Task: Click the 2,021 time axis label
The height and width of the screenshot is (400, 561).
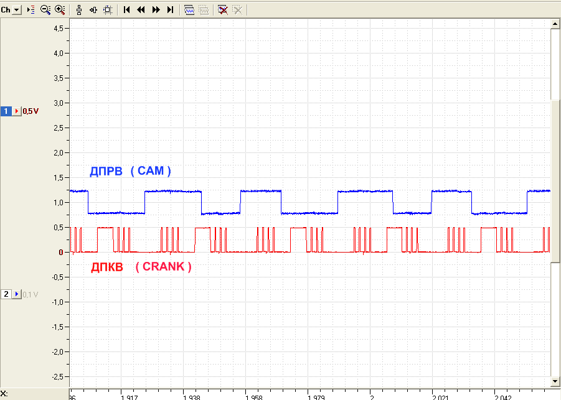Action: tap(440, 397)
